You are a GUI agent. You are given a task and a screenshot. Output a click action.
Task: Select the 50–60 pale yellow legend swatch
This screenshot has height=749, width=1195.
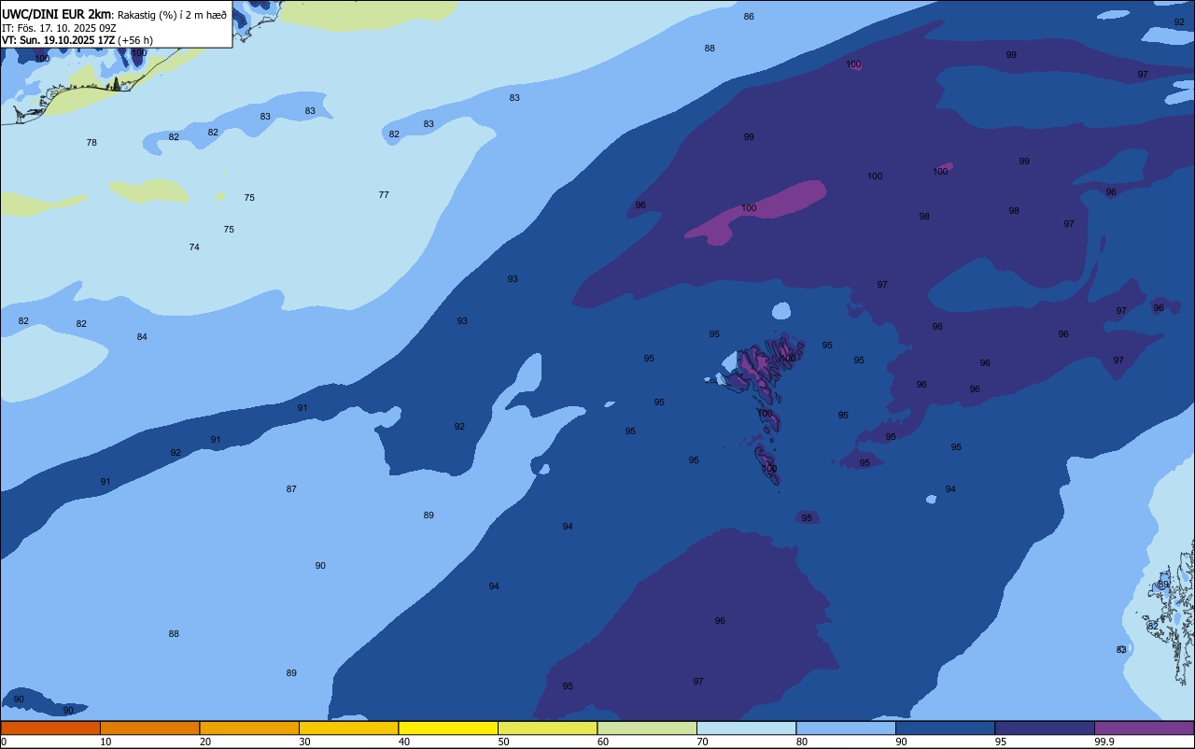click(x=547, y=728)
